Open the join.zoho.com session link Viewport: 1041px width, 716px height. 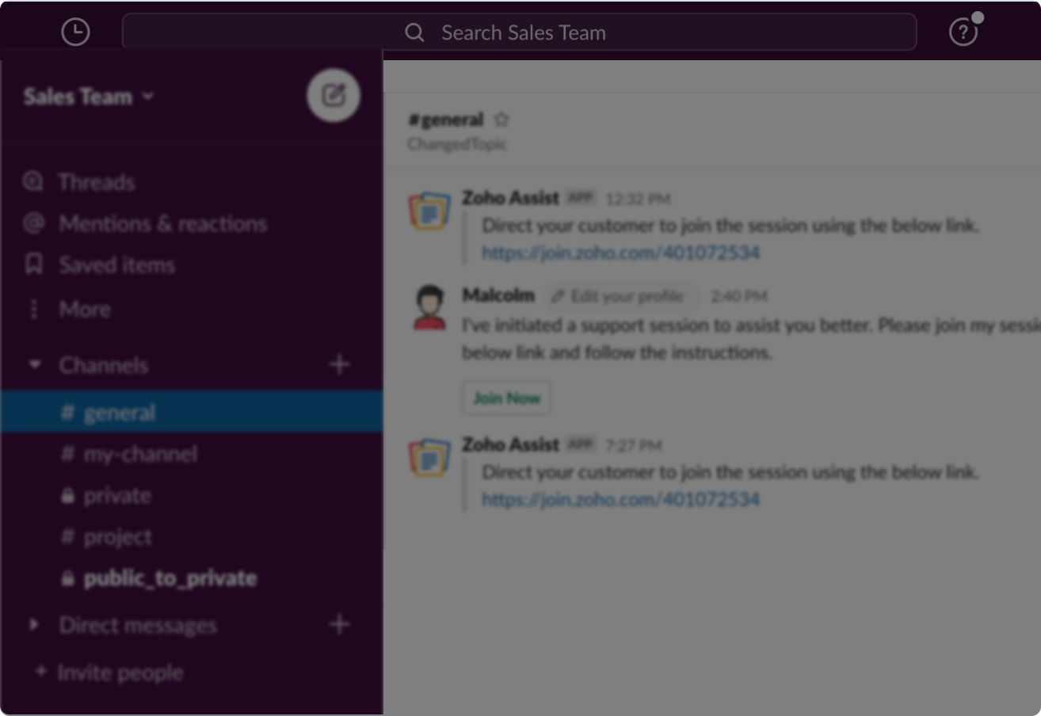621,252
